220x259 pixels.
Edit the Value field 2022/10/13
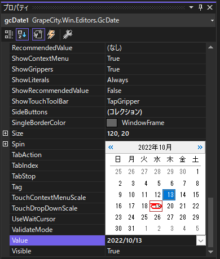[x=151, y=240]
